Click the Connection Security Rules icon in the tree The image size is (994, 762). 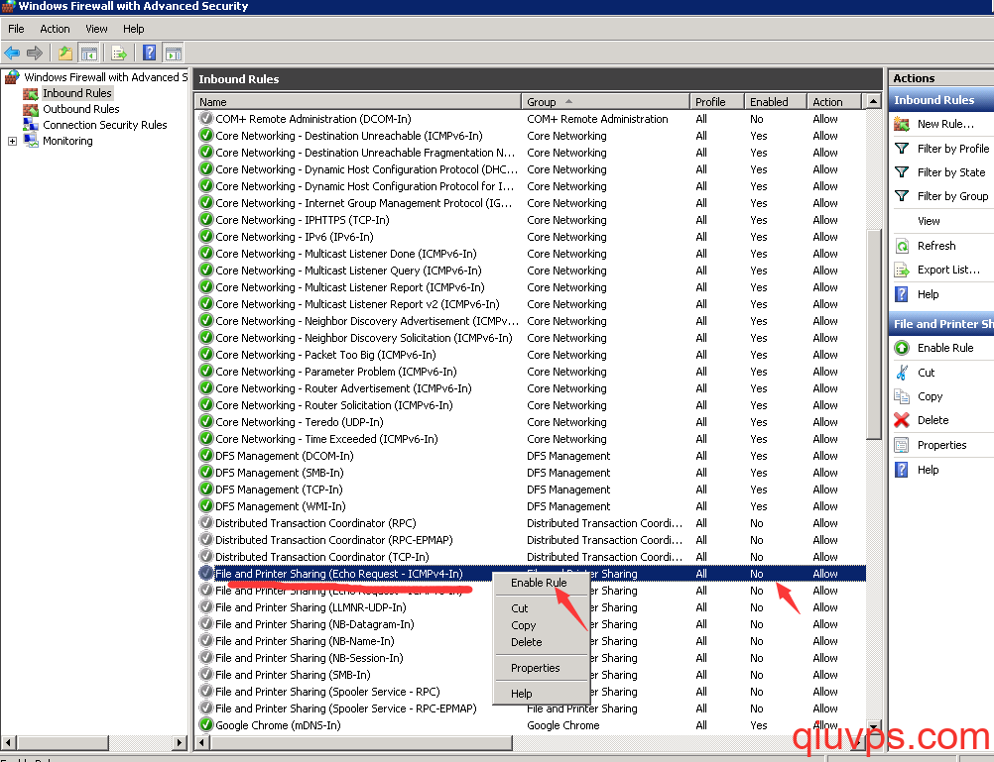(x=31, y=125)
